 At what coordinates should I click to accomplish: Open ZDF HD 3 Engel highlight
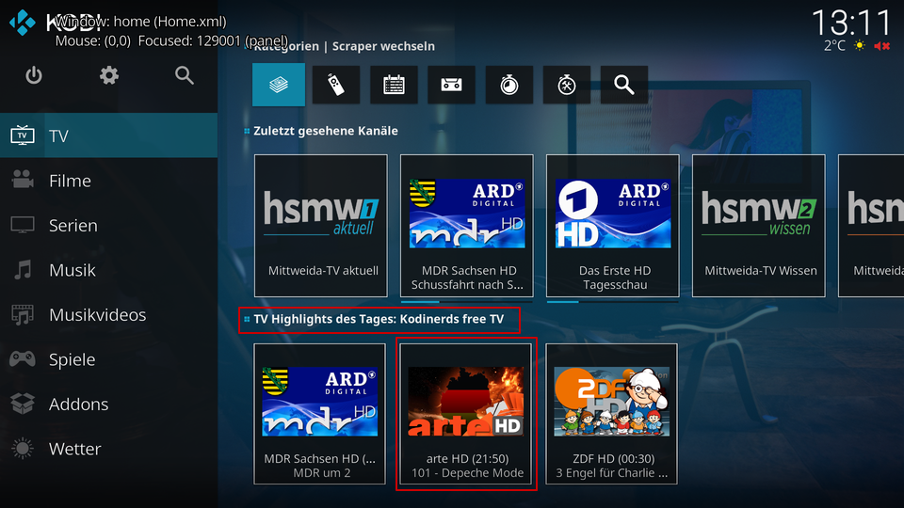[x=612, y=414]
